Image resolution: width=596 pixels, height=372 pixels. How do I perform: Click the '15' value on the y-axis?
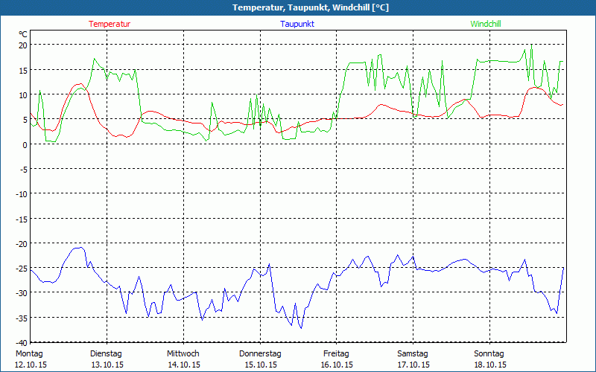[x=23, y=70]
